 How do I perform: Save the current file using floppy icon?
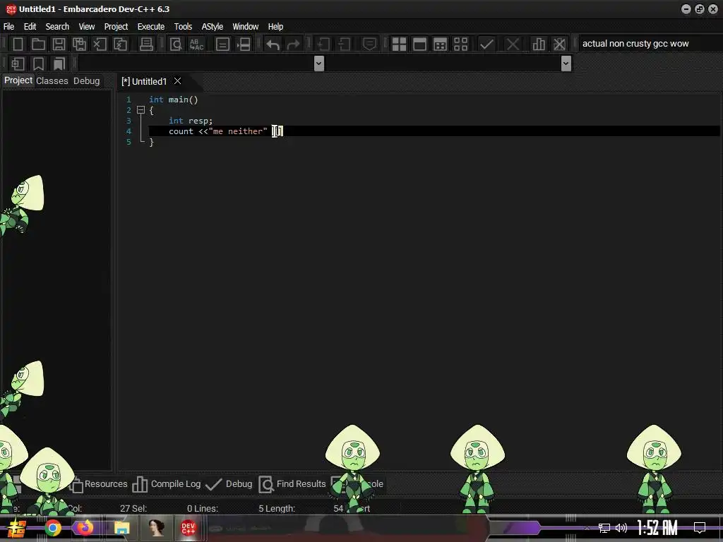[x=59, y=44]
